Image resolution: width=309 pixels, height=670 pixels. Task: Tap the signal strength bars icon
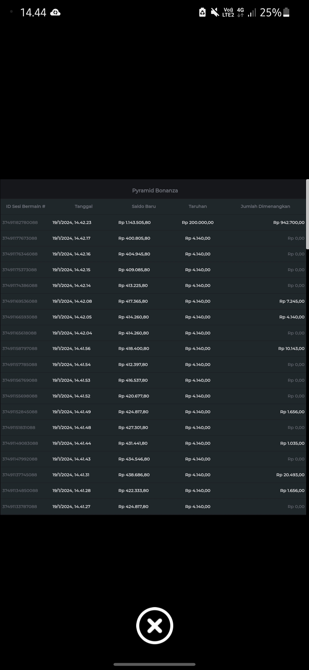click(252, 13)
